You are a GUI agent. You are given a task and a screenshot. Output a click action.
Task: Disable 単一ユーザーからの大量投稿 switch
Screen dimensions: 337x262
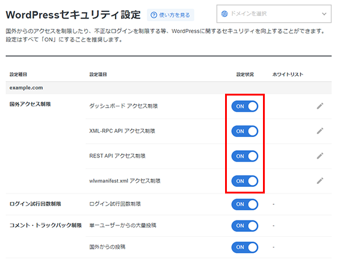click(245, 225)
